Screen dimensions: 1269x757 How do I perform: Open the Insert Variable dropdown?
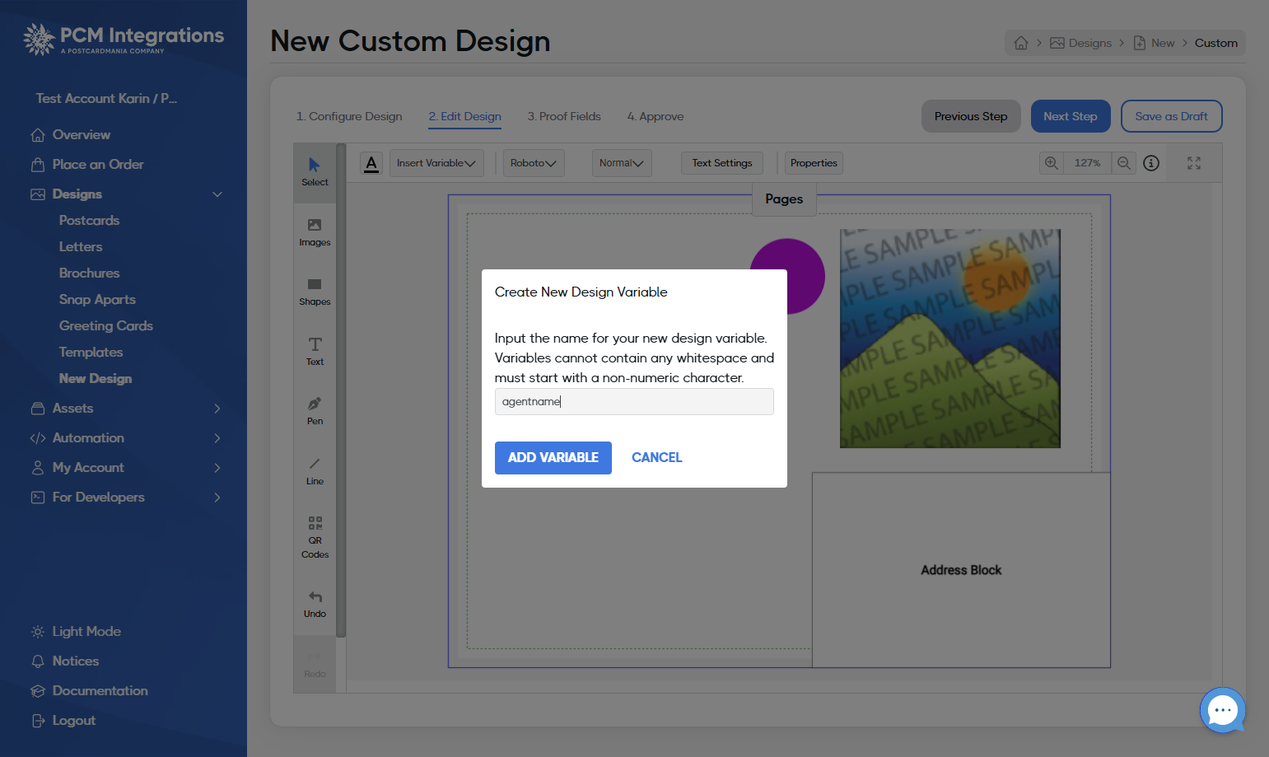tap(436, 163)
